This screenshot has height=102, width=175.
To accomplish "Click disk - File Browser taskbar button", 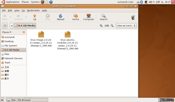I will click(x=27, y=100).
